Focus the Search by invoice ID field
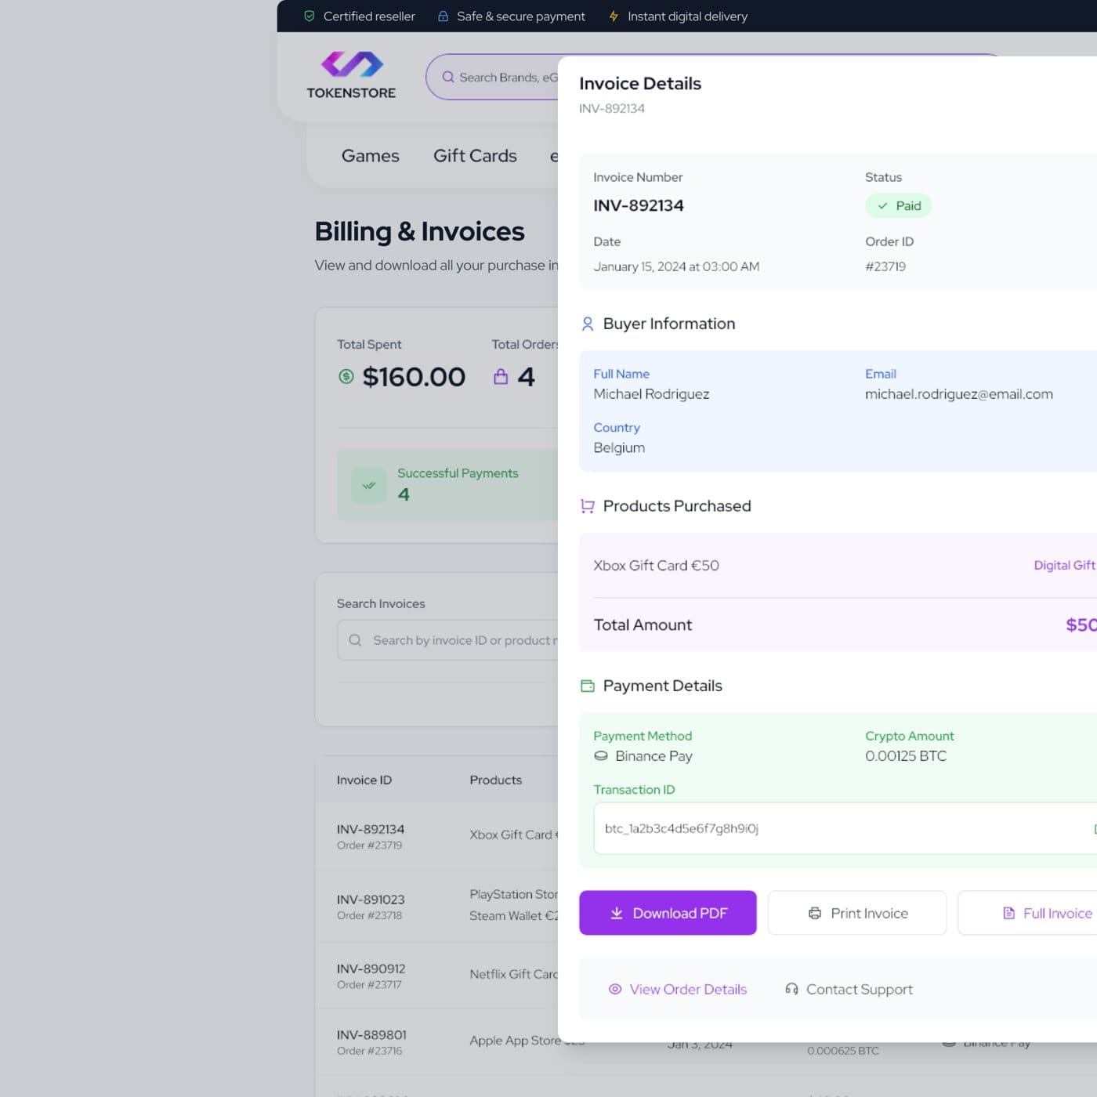This screenshot has width=1097, height=1097. pos(447,640)
